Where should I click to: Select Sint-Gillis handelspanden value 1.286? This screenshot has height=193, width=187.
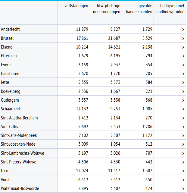pos(147,127)
